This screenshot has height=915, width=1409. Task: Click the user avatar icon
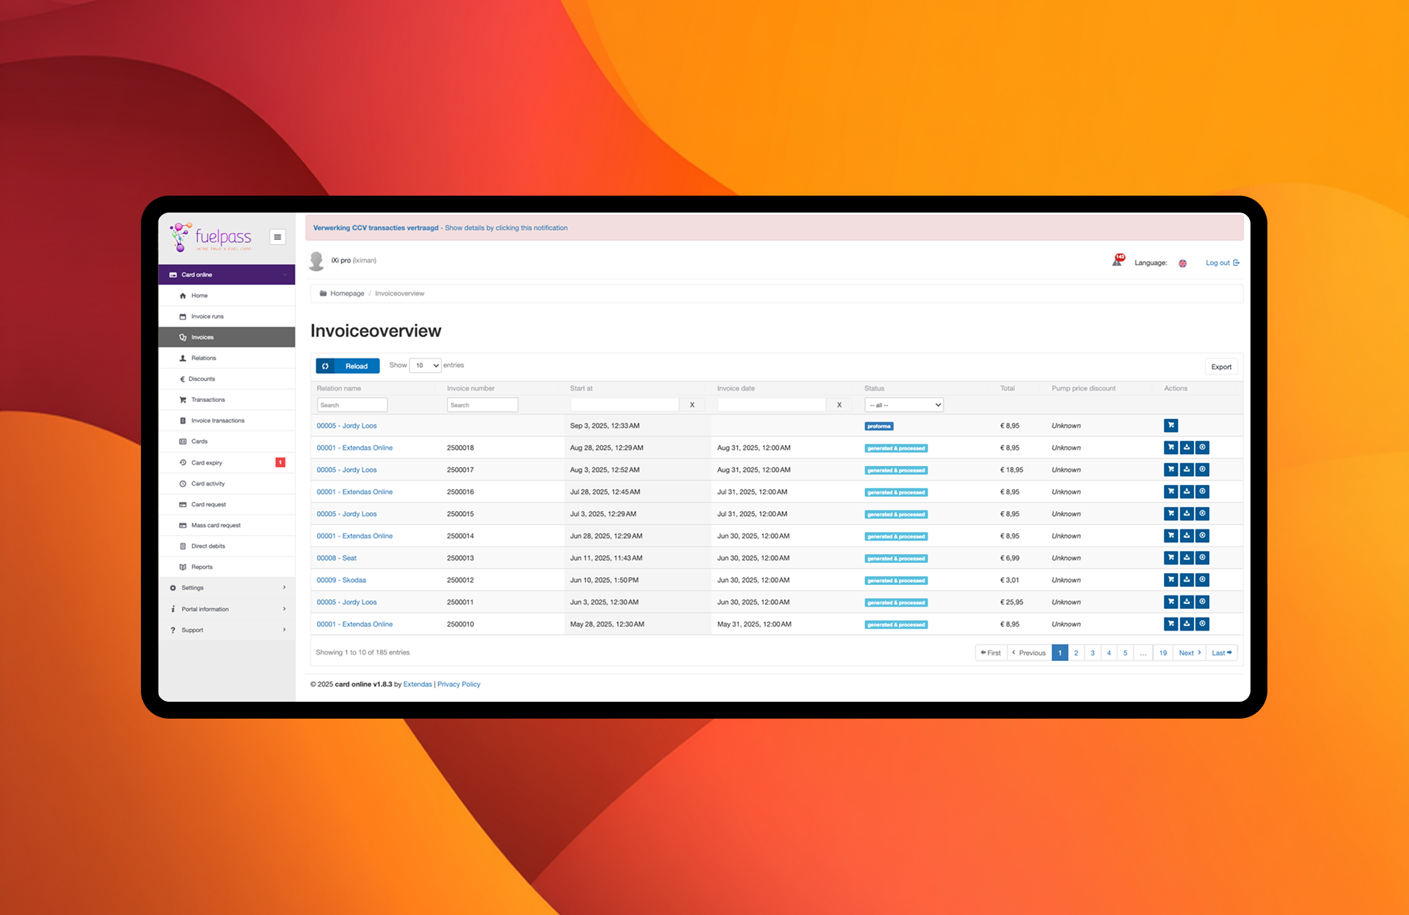point(317,260)
